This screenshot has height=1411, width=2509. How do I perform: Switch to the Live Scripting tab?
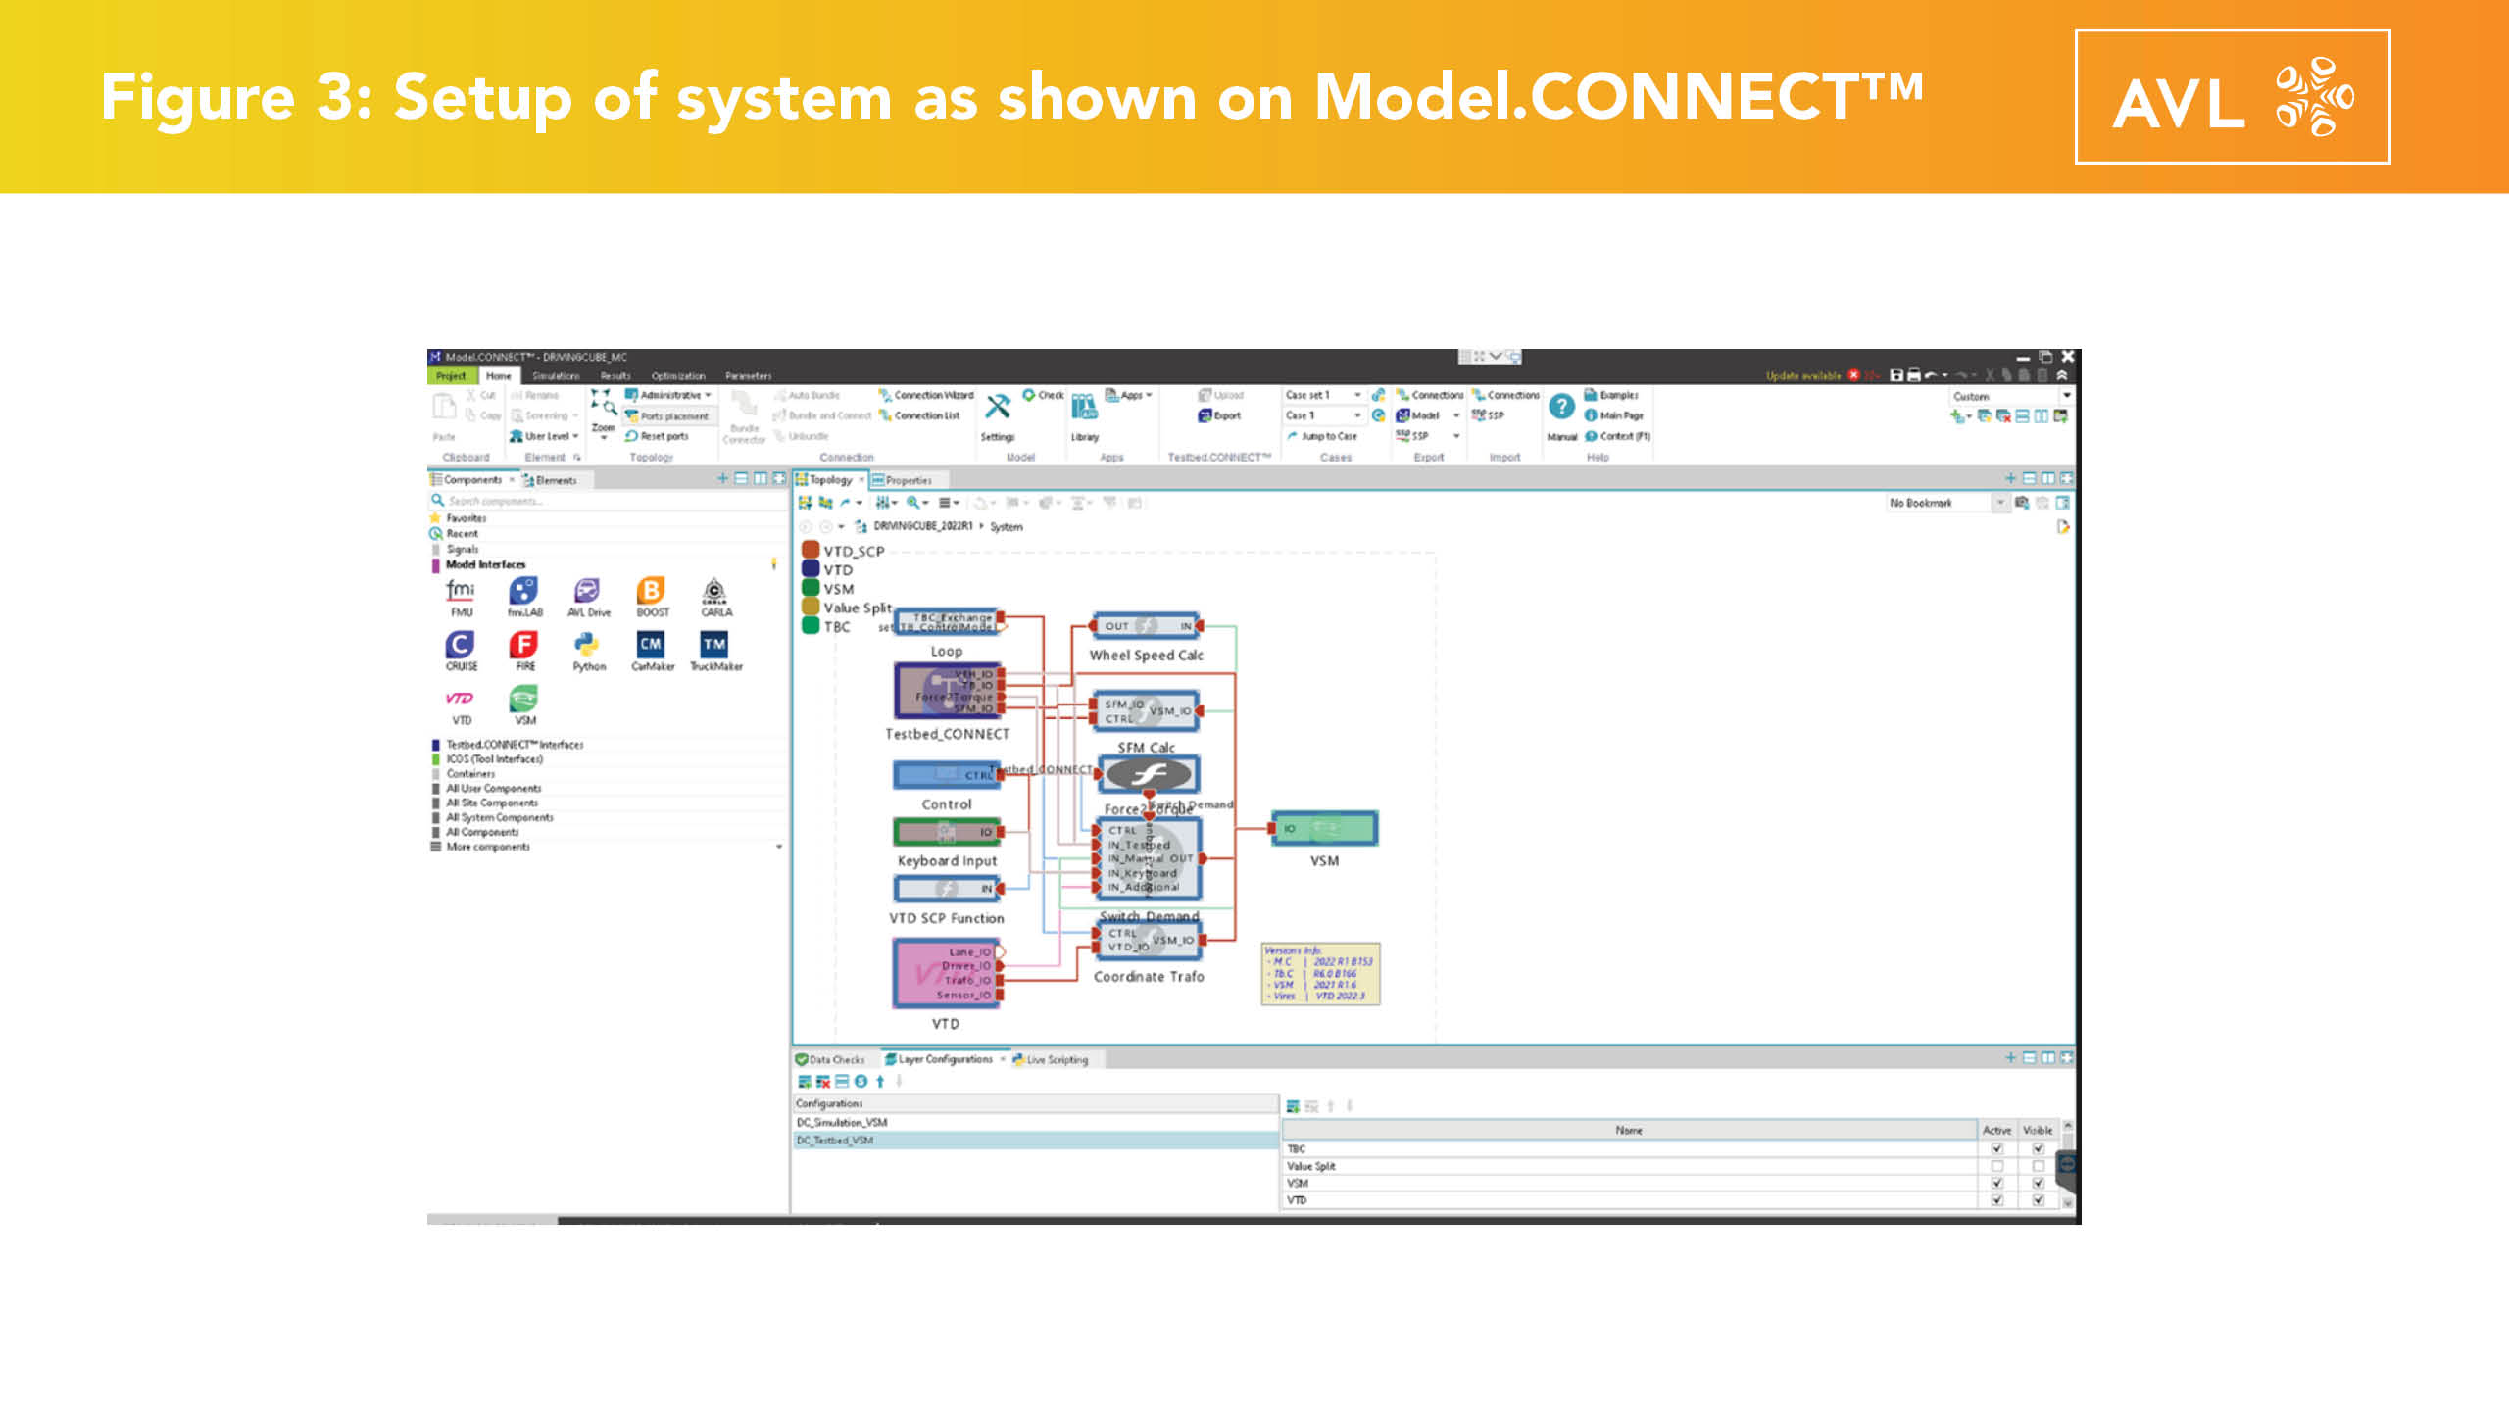(1050, 1059)
